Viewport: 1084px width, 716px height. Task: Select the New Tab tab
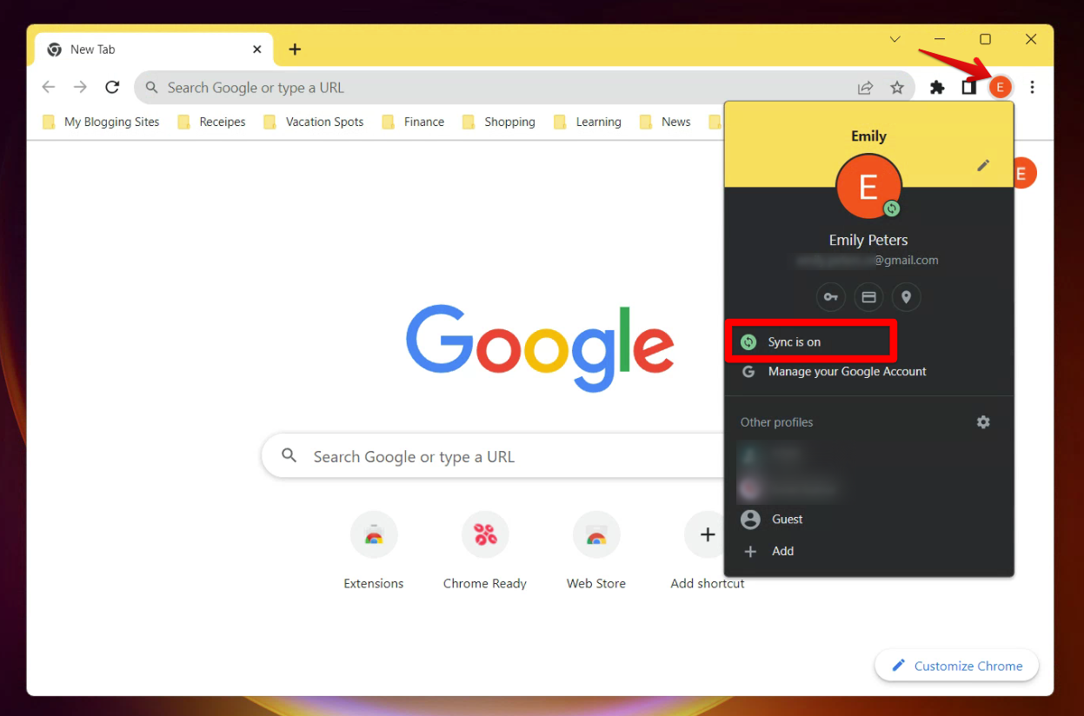coord(155,50)
